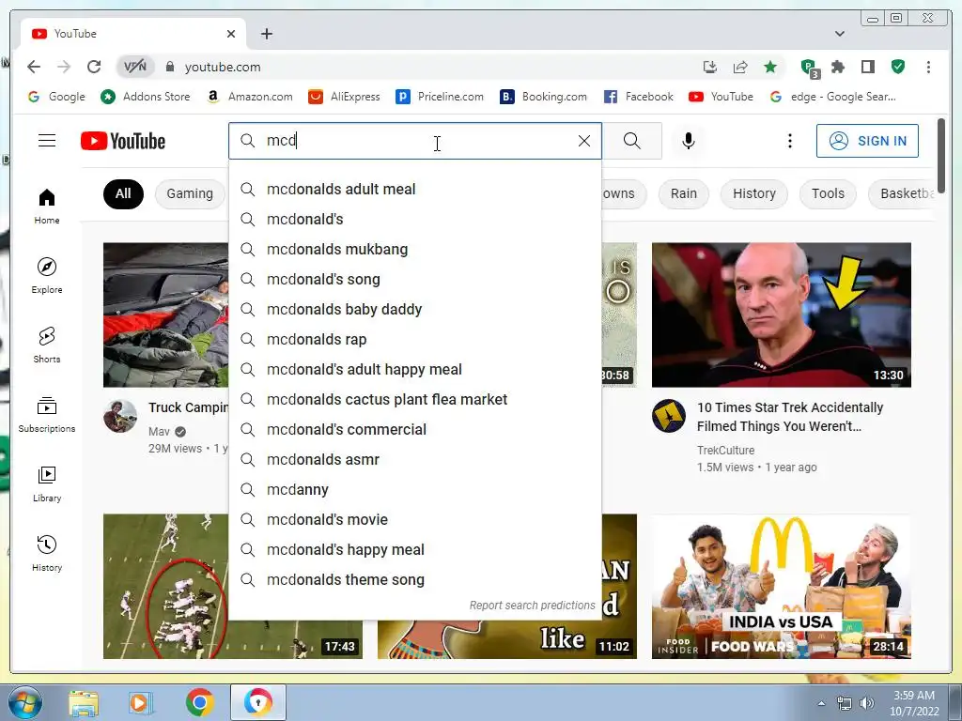Open the edge - Google Search bookmark
Viewport: 962px width, 721px height.
tap(832, 97)
